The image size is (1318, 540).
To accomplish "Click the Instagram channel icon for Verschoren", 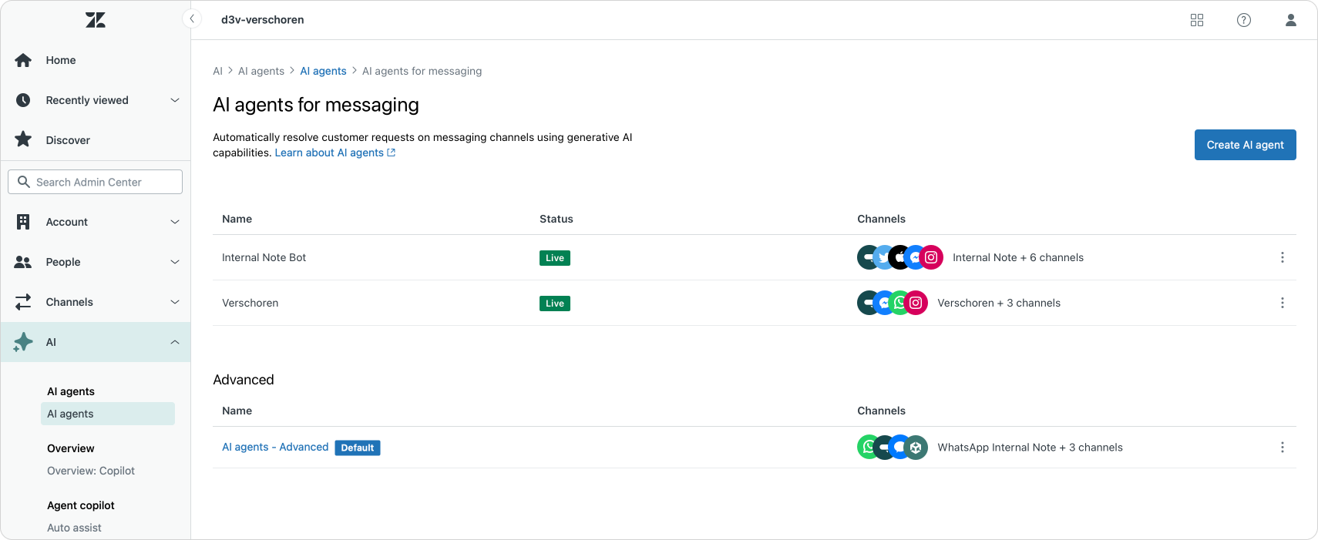I will tap(916, 303).
